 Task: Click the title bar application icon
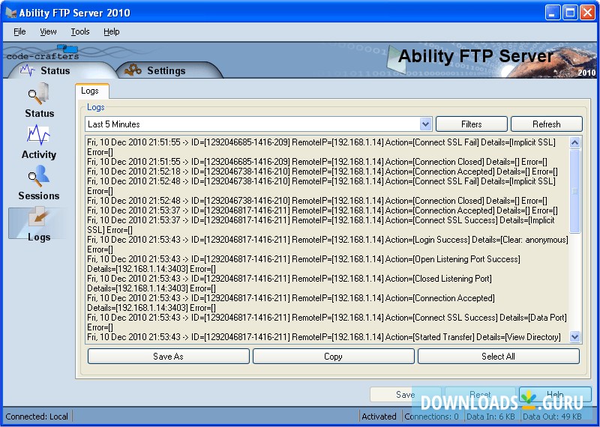coord(10,13)
